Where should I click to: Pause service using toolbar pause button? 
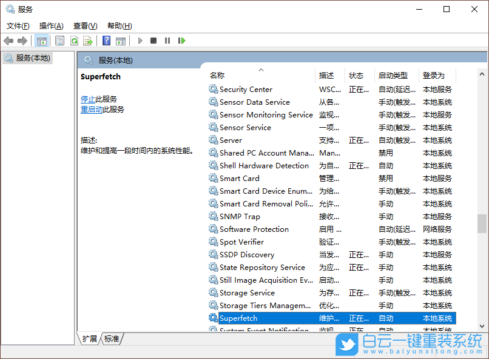point(167,41)
